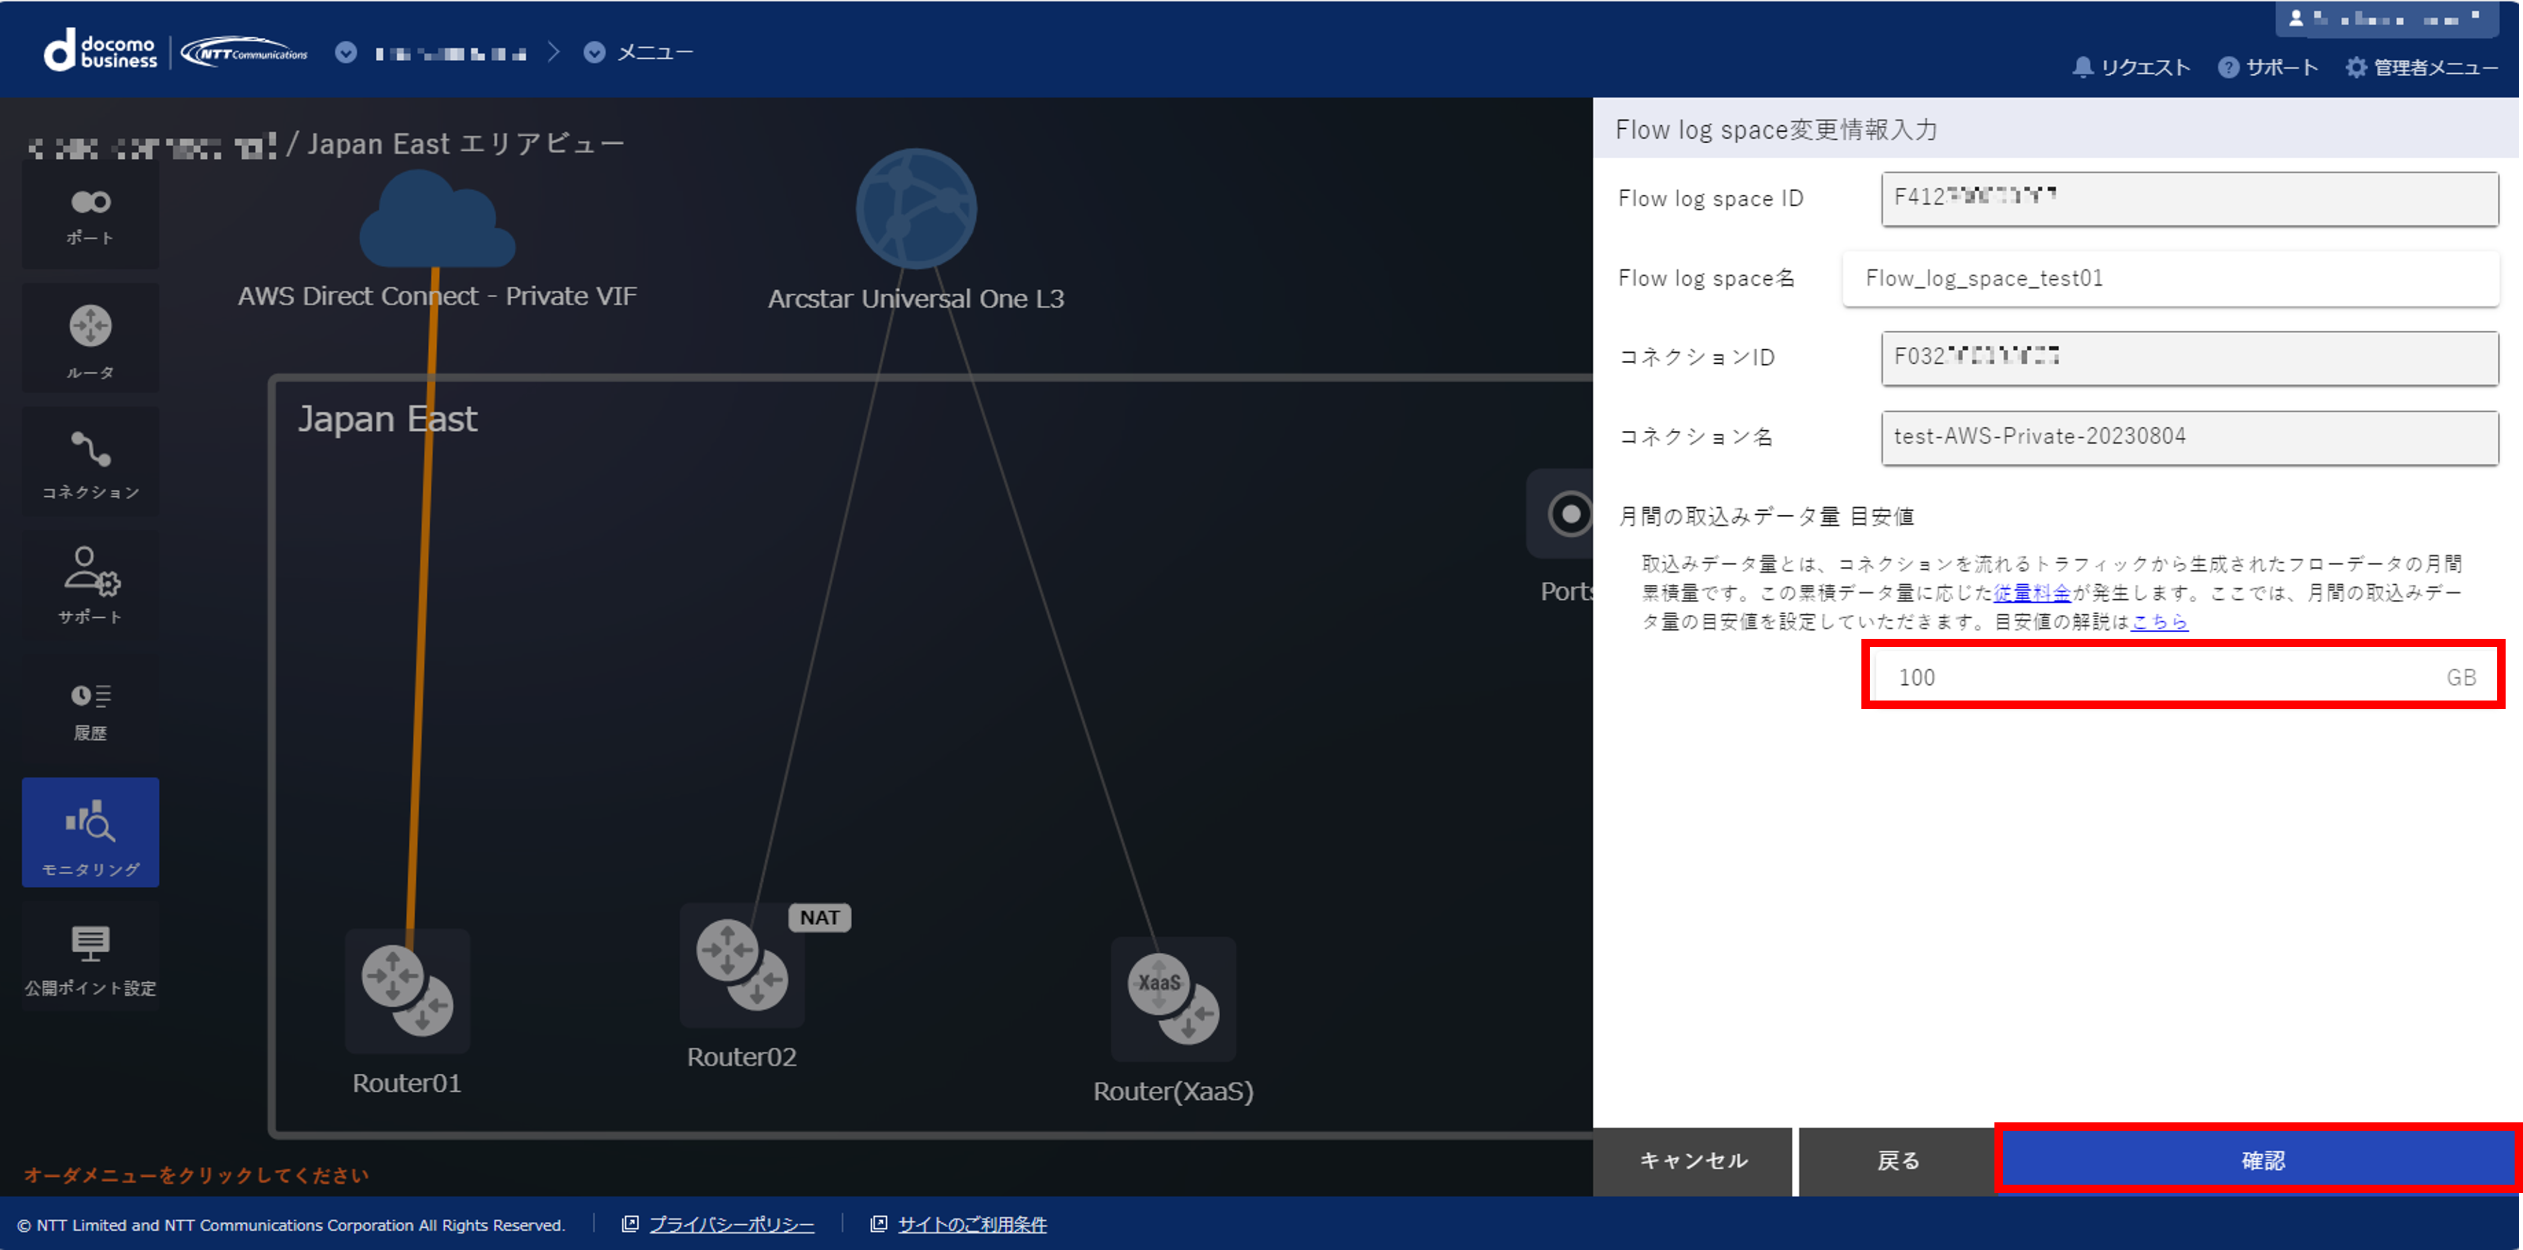
Task: Open the サイトのご利用条件 link
Action: click(971, 1224)
